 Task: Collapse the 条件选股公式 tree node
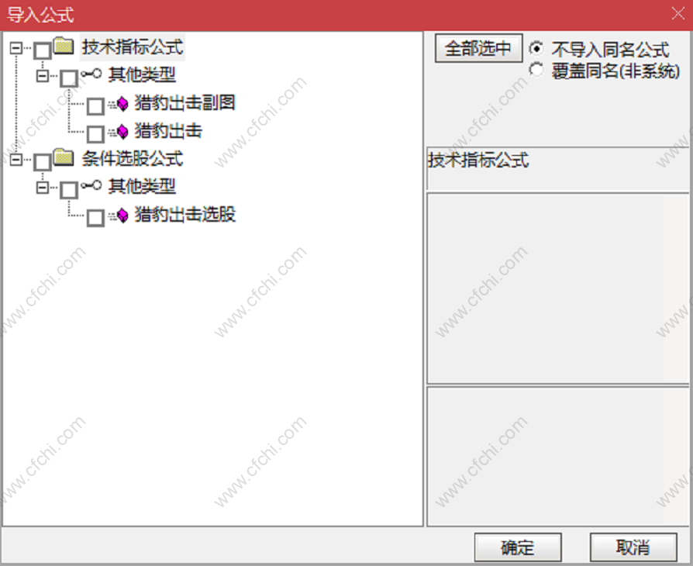16,159
